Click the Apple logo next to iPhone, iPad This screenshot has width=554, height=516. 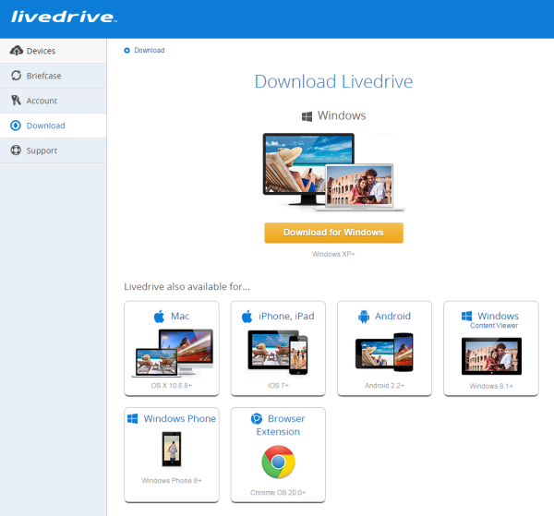point(247,316)
